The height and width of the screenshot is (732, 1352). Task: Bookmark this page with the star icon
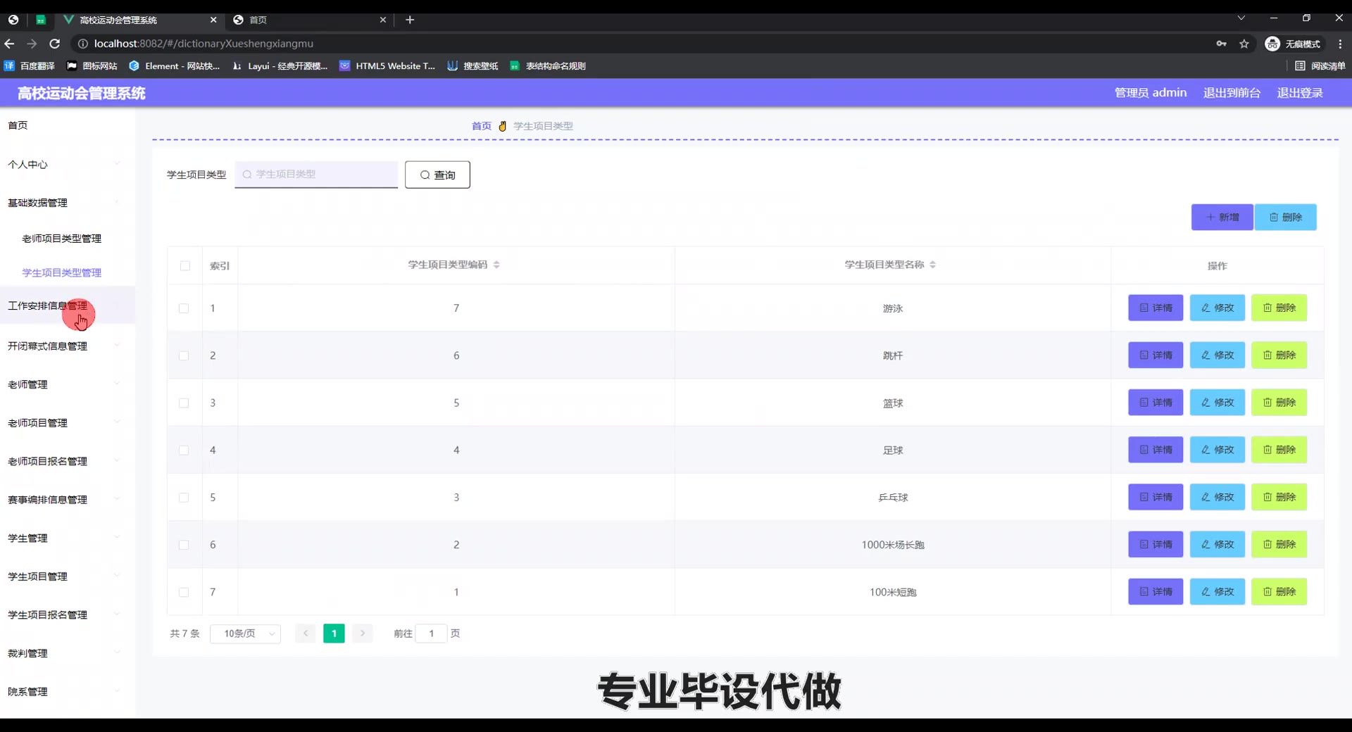pos(1244,44)
